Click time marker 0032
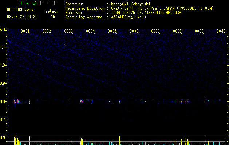The image size is (229, 145). click(47, 31)
